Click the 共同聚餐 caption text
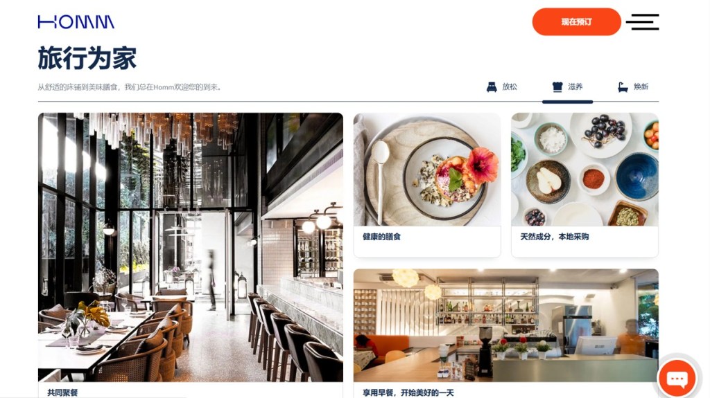 62,392
